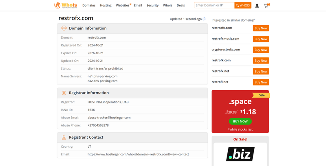Buy restrofl.net with Buy Now

pyautogui.click(x=261, y=82)
